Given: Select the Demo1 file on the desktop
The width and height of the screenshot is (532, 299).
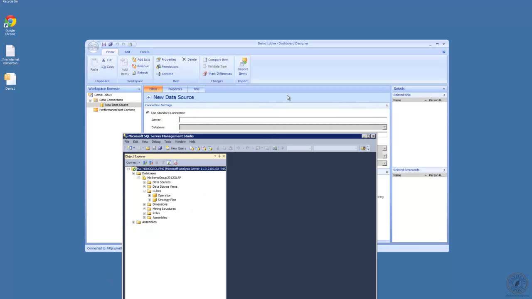Looking at the screenshot, I should (10, 82).
